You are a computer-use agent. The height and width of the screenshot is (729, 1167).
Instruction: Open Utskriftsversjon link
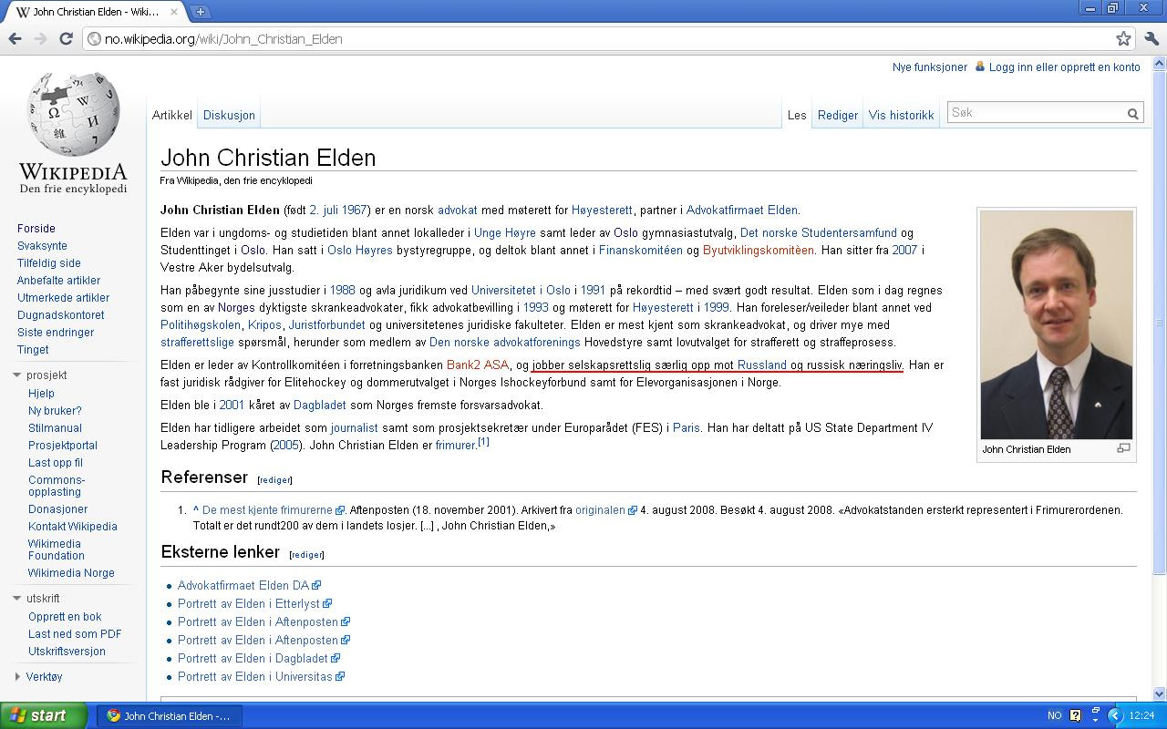coord(67,652)
